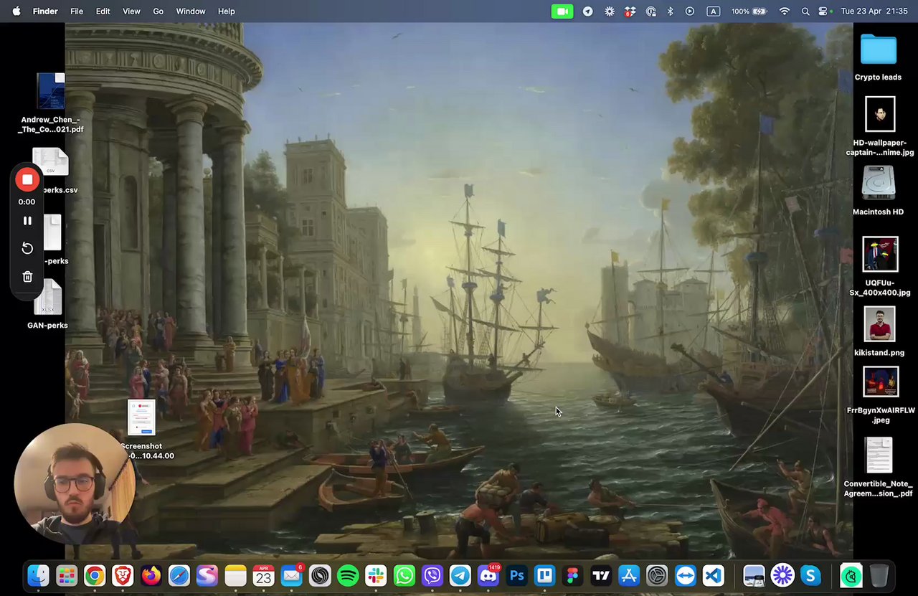
Task: Open the Window menu
Action: click(191, 11)
